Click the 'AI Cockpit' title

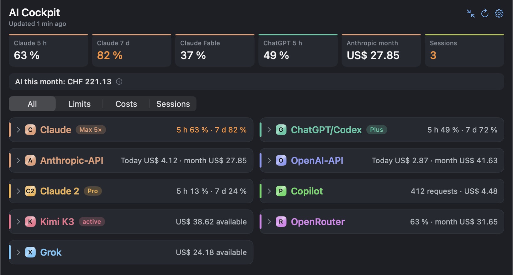click(34, 13)
